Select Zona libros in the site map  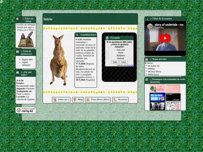[156, 72]
